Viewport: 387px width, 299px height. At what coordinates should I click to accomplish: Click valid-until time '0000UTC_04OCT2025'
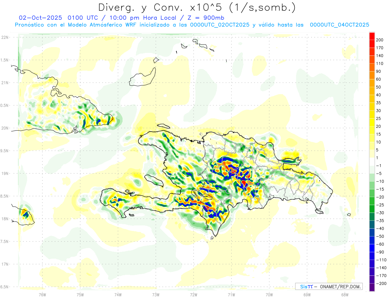click(340, 25)
